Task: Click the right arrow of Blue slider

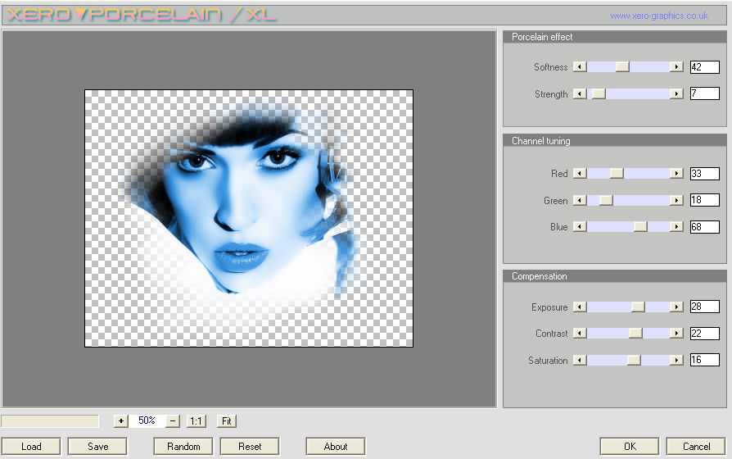Action: point(676,227)
